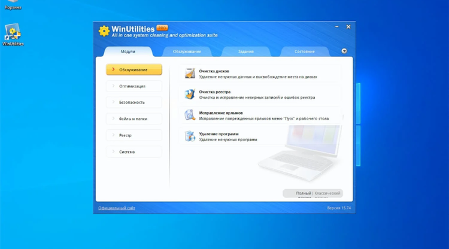Viewport: 449px width, 249px height.
Task: Open the WinUtilities desktop shortcut icon
Action: (13, 32)
